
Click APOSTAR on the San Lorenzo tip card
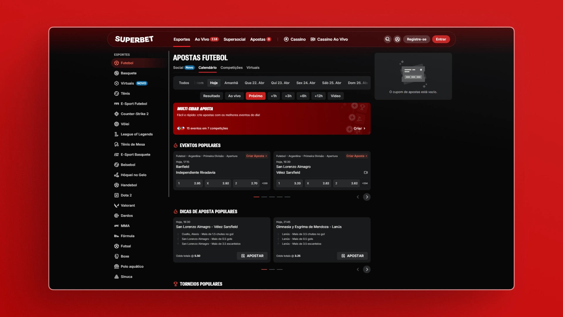[252, 256]
